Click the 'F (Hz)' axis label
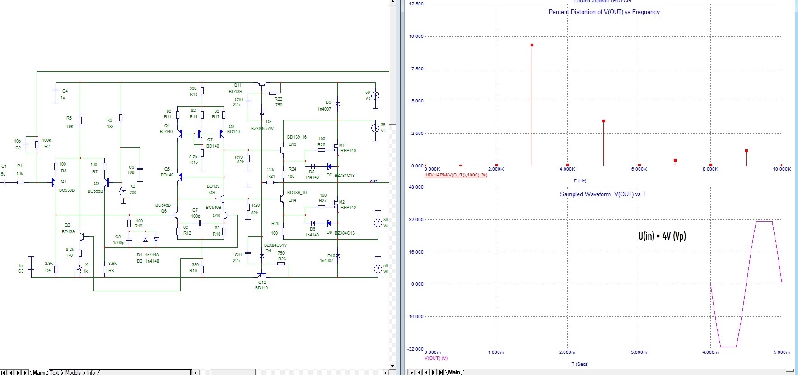 (580, 181)
